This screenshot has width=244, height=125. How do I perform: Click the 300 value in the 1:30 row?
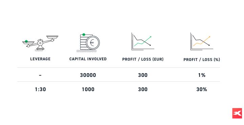pyautogui.click(x=143, y=89)
